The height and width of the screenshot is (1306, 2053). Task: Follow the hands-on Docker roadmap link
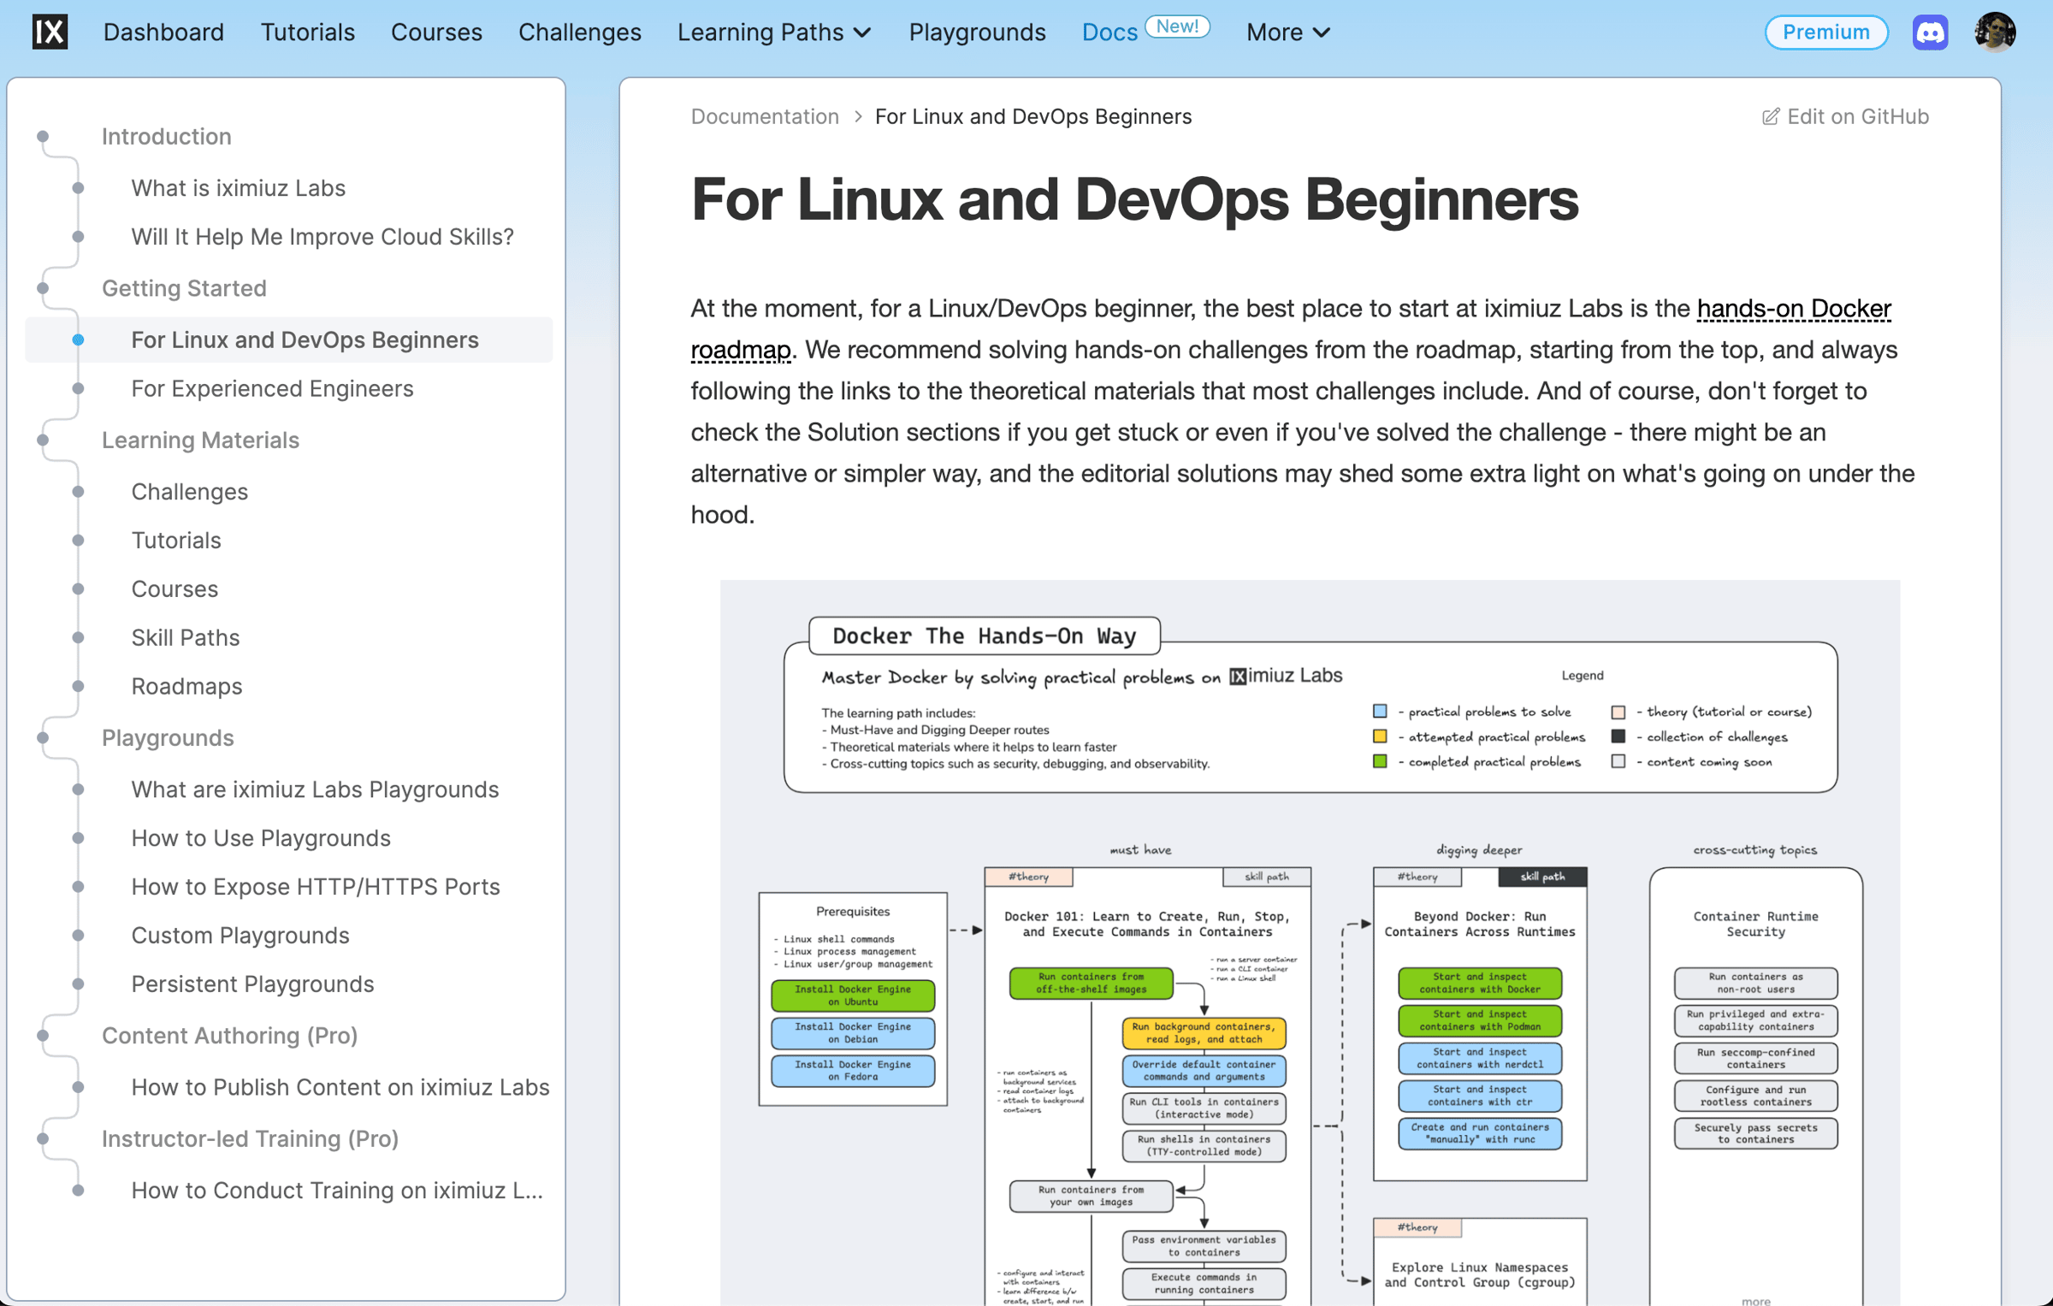point(1793,308)
